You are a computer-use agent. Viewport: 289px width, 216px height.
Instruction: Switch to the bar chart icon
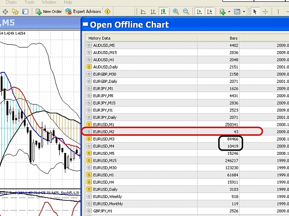[x=153, y=12]
